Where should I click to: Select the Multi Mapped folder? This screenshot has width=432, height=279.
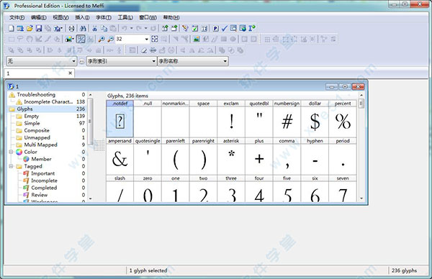click(41, 145)
